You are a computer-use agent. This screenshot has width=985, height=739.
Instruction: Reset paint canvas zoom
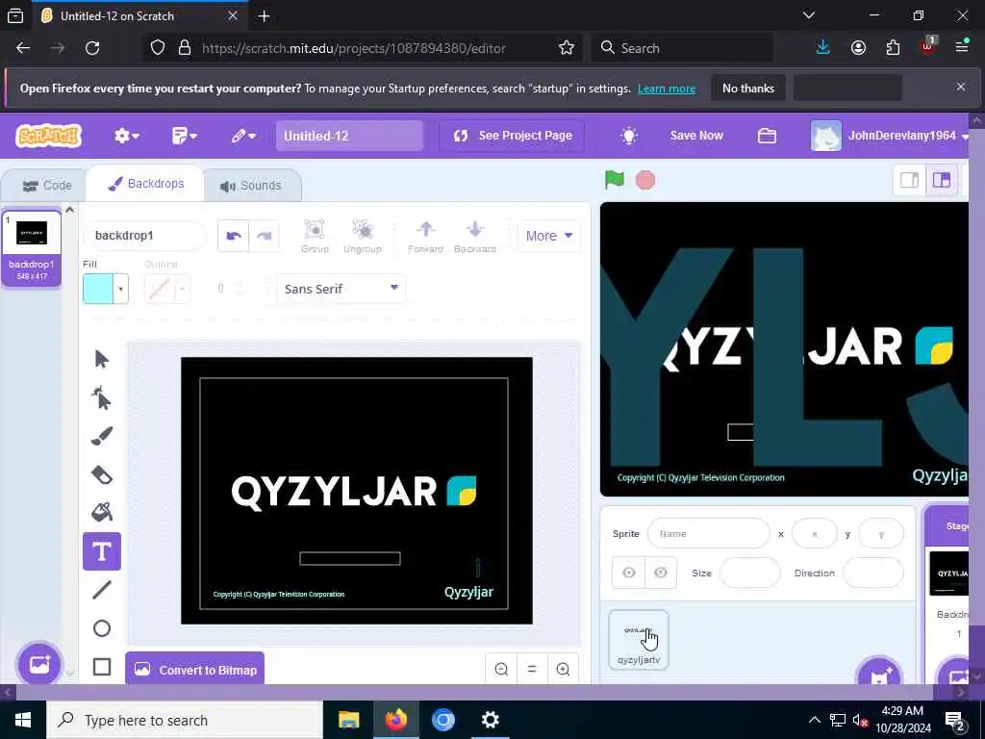coord(532,670)
